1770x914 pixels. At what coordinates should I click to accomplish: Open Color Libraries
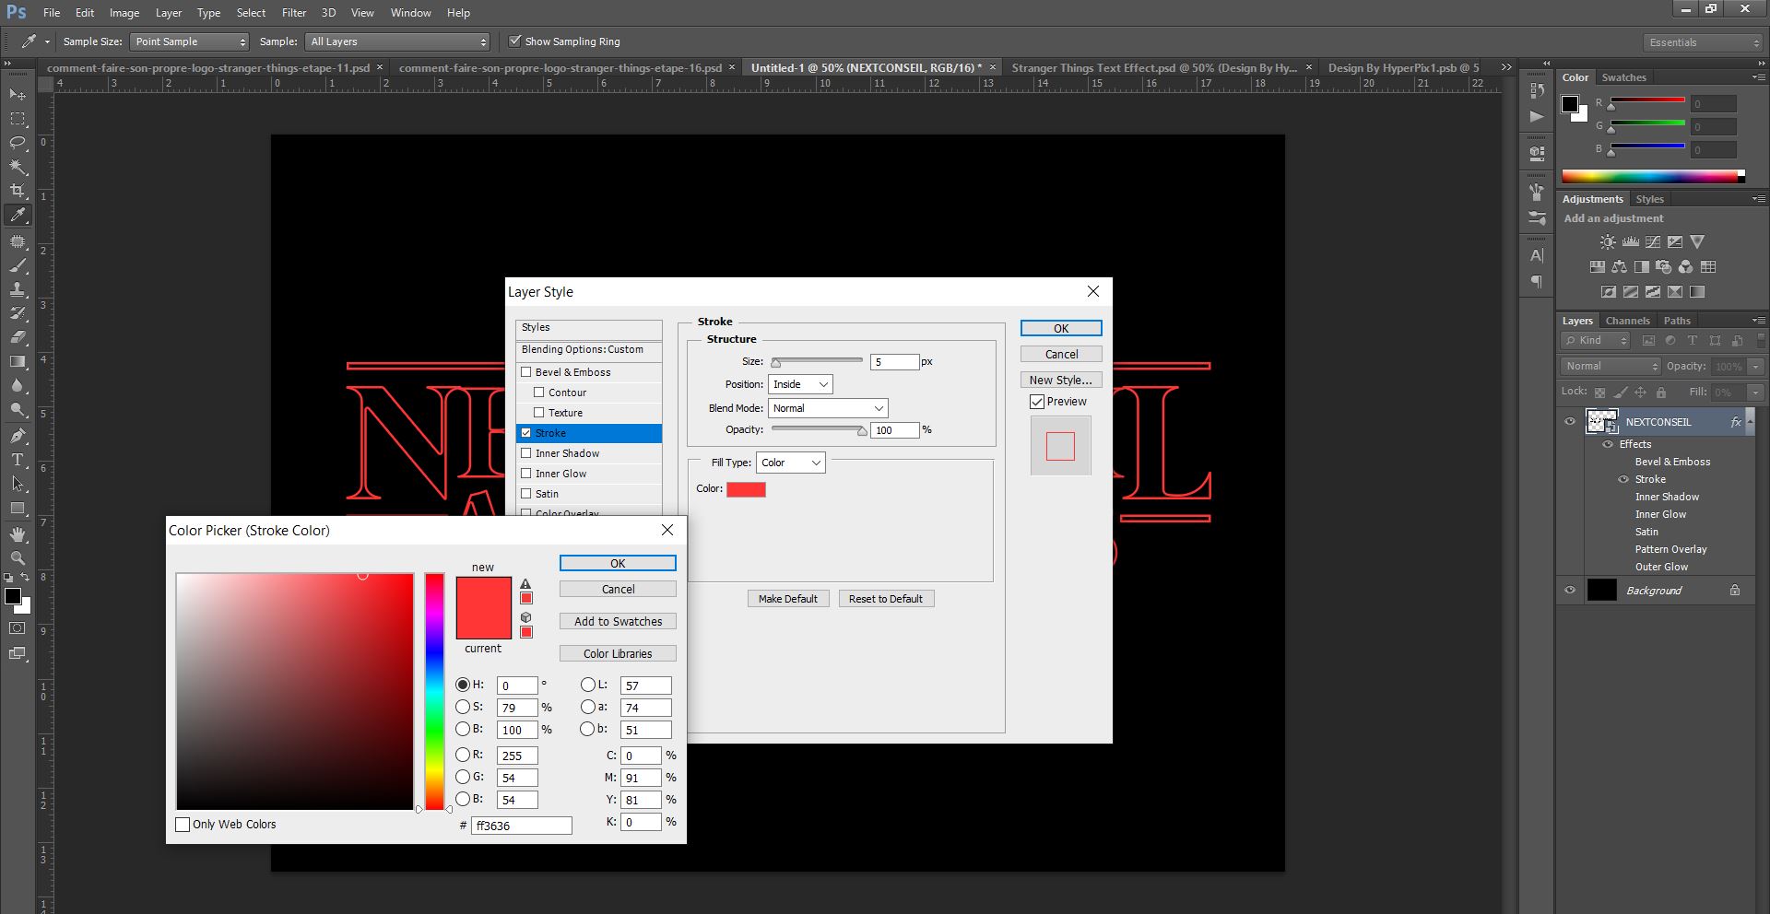point(618,653)
